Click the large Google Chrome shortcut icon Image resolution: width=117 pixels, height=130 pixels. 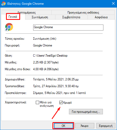click(x=9, y=27)
